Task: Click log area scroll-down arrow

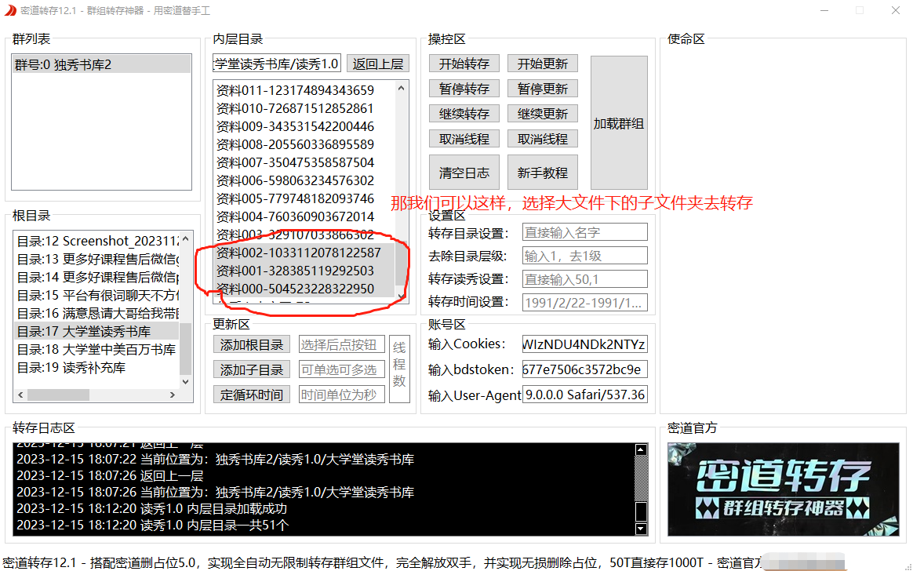Action: point(641,529)
